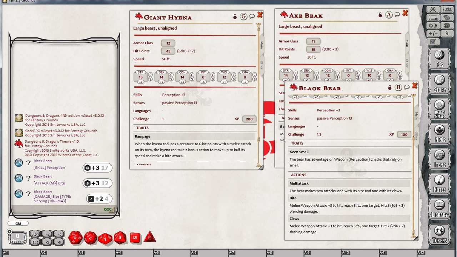Switch to Other tab on Giant Hyena
The image size is (457, 257).
[x=261, y=65]
